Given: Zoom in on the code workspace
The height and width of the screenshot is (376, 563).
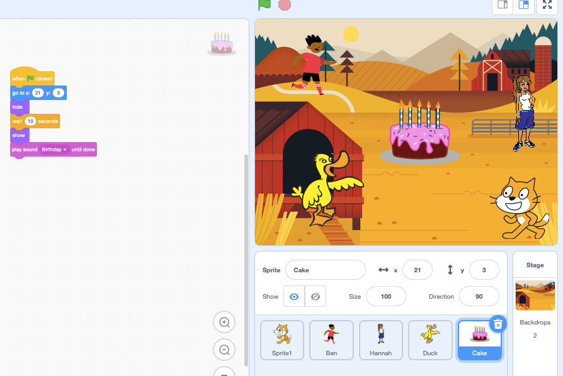Looking at the screenshot, I should pos(224,323).
